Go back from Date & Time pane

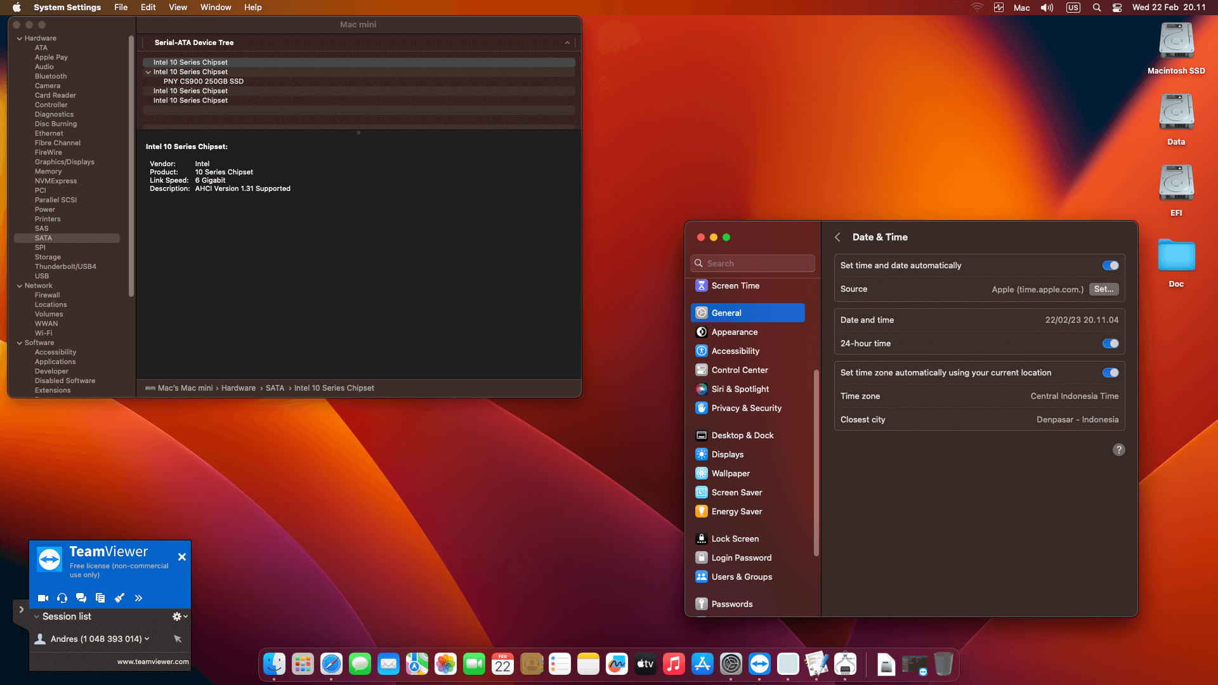click(x=837, y=237)
